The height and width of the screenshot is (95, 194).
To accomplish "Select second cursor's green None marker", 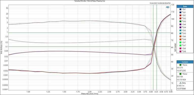I will (x=180, y=74).
